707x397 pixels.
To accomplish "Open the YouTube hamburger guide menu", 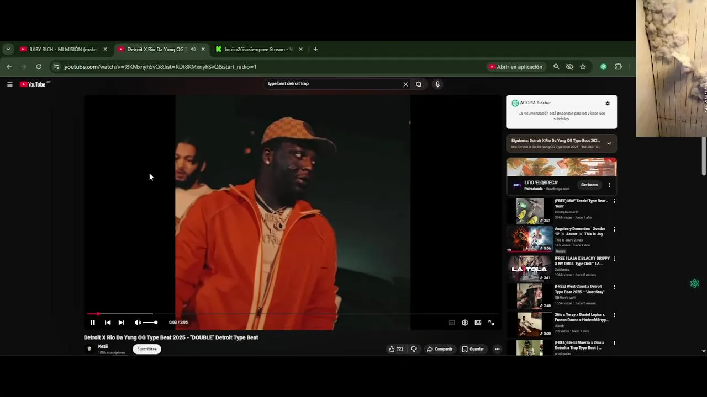I will (9, 84).
